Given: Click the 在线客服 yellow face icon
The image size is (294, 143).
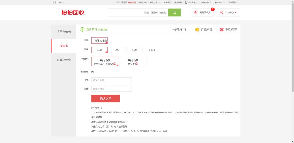Looking at the screenshot, I should [x=197, y=30].
